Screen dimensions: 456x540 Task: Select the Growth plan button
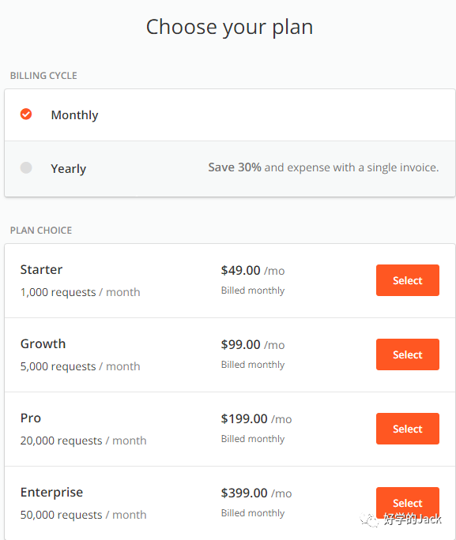pos(408,354)
